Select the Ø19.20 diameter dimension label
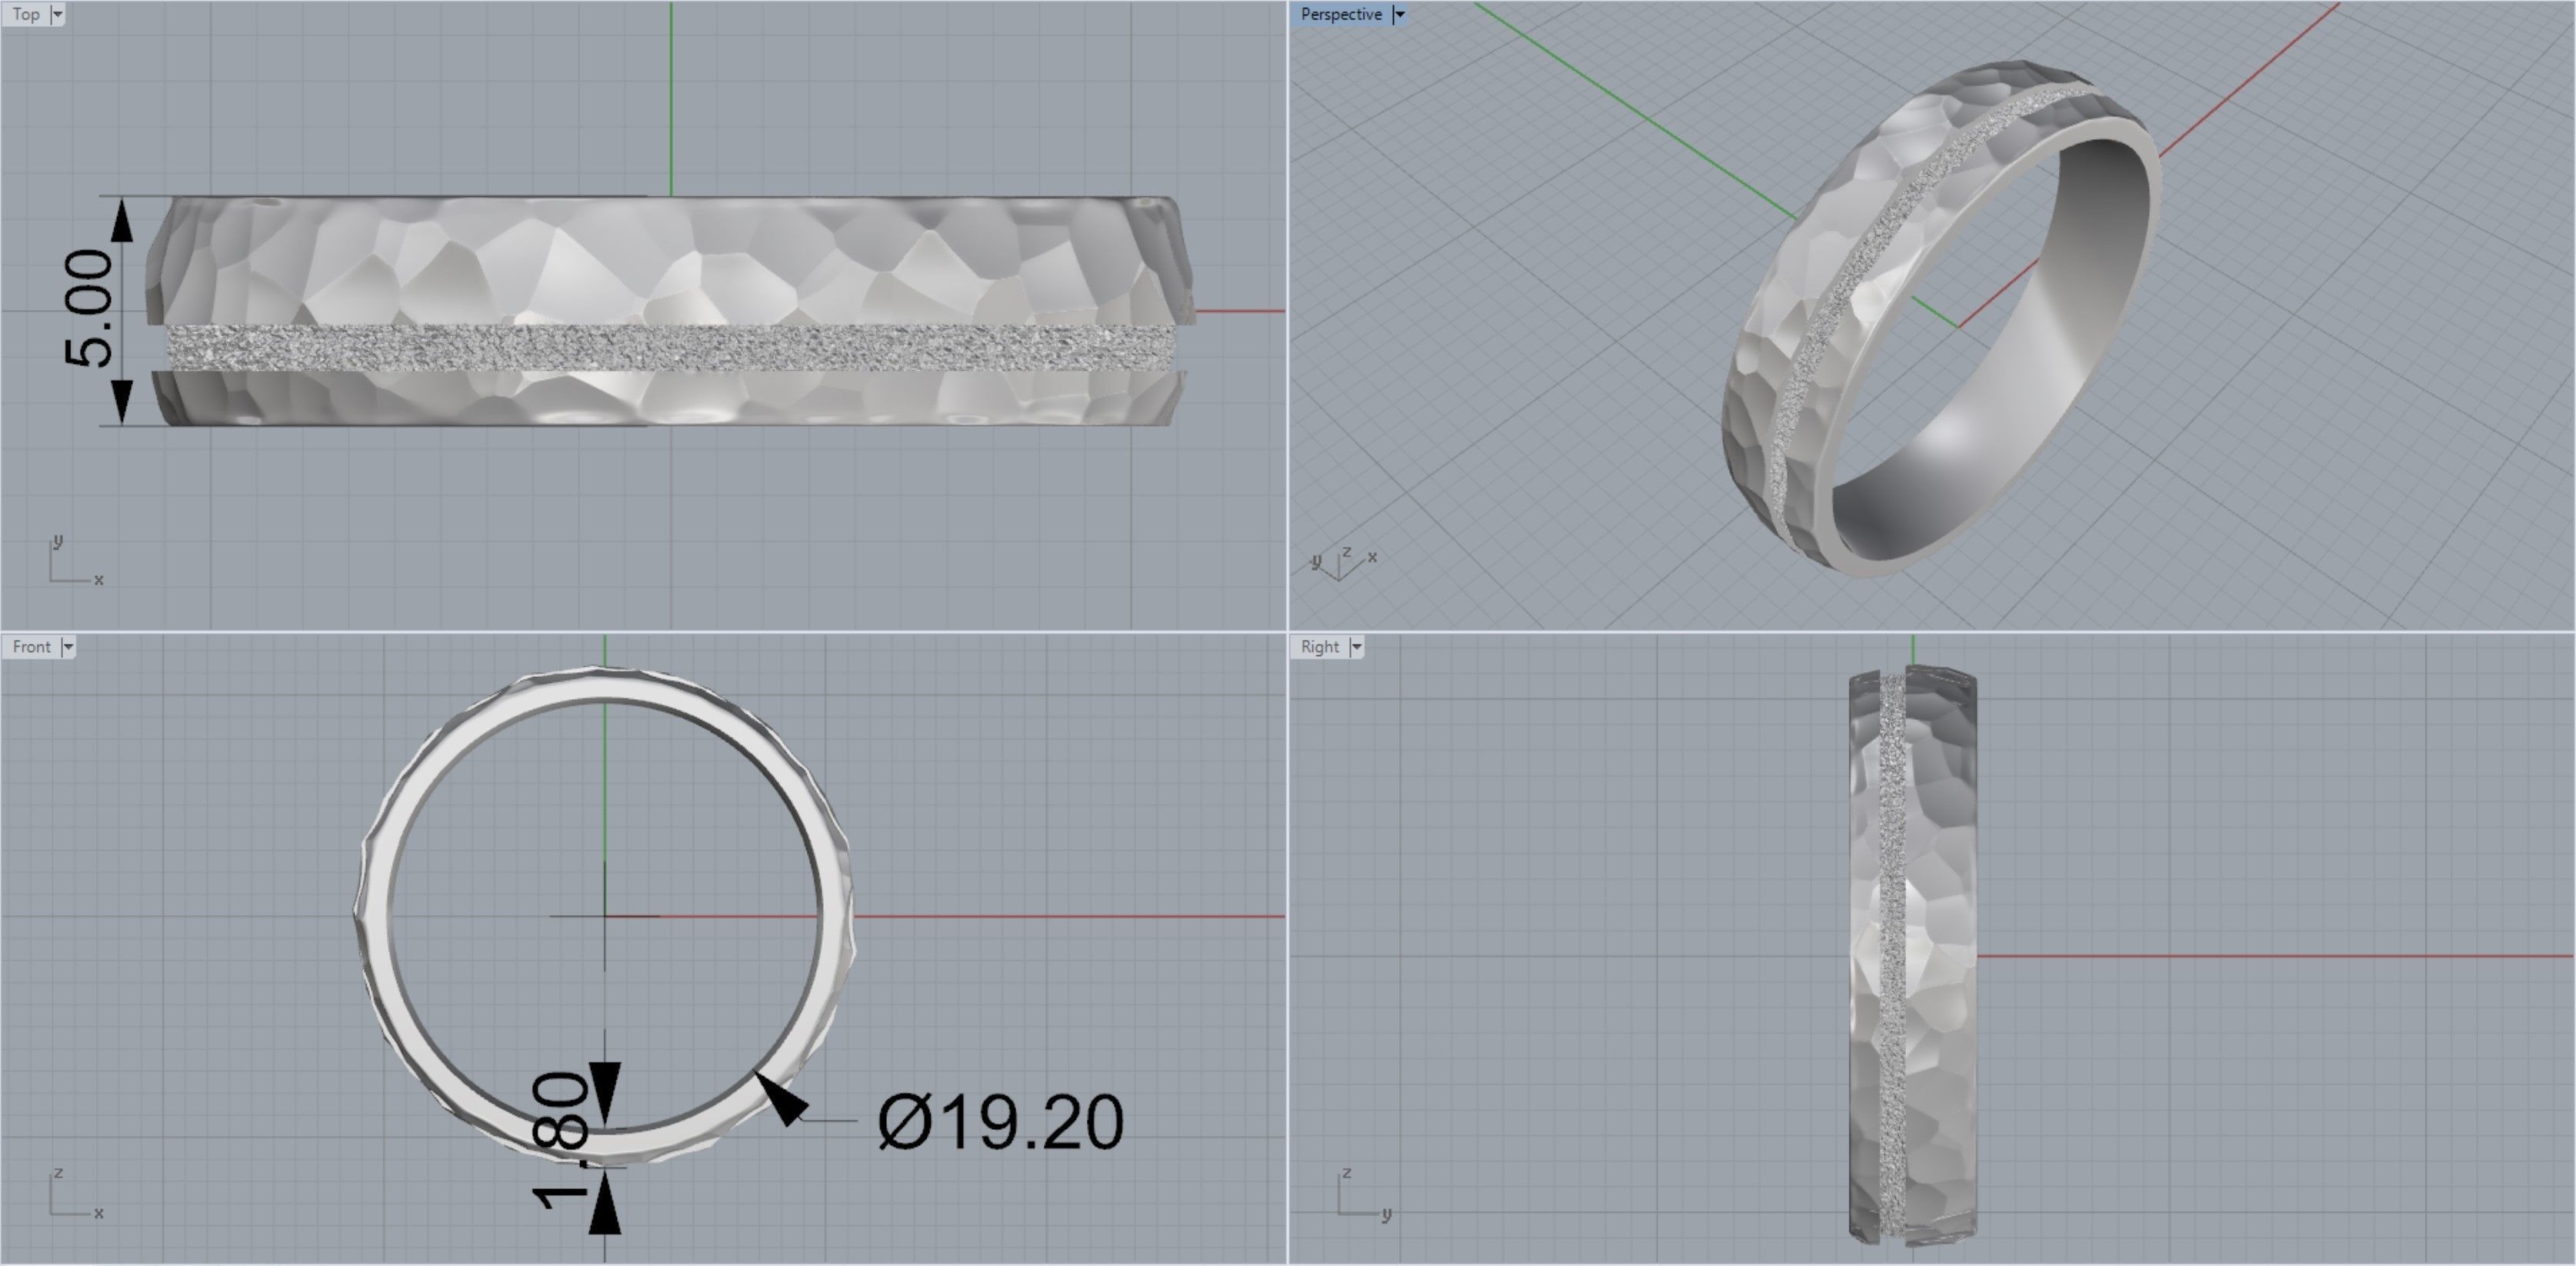The height and width of the screenshot is (1266, 2576). click(1000, 1122)
